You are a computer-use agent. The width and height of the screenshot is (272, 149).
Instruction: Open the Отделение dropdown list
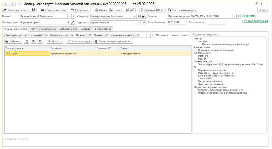click(140, 23)
